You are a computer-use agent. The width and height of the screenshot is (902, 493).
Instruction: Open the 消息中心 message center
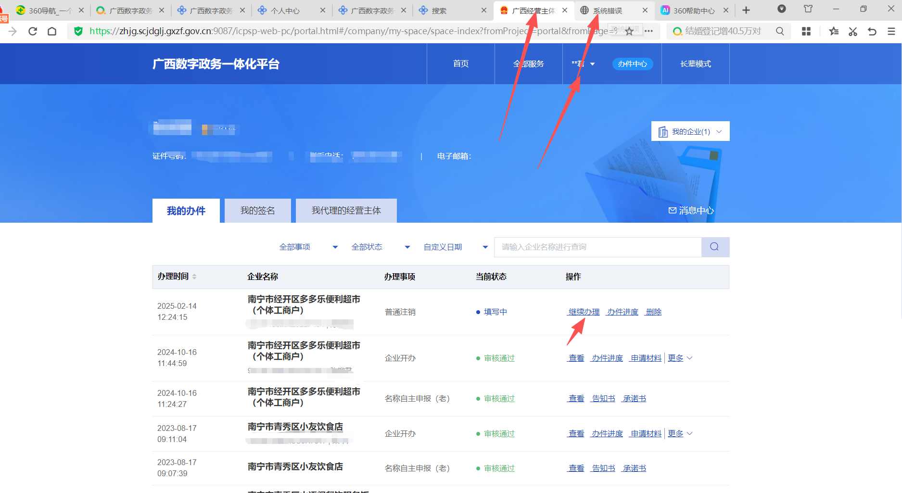click(691, 210)
